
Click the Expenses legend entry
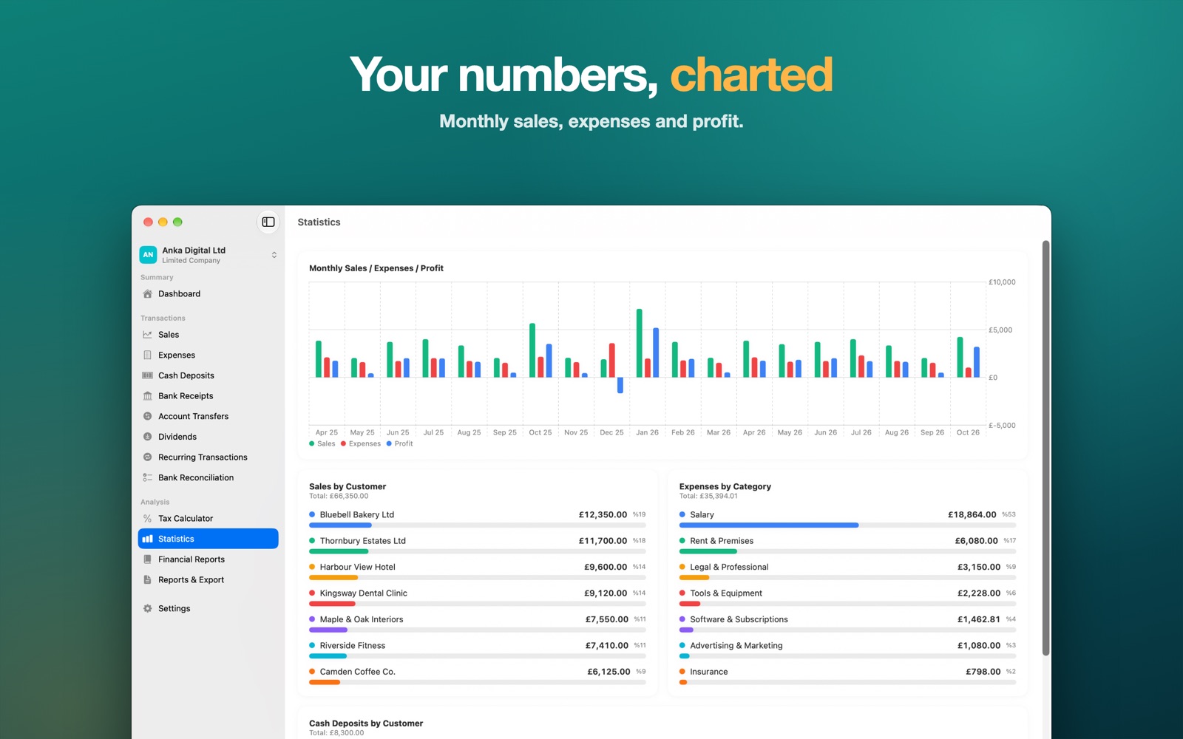click(361, 444)
